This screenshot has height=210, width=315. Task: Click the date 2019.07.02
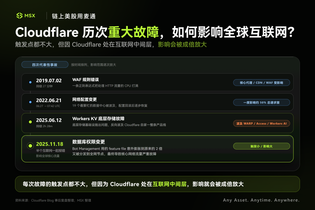[49, 81]
